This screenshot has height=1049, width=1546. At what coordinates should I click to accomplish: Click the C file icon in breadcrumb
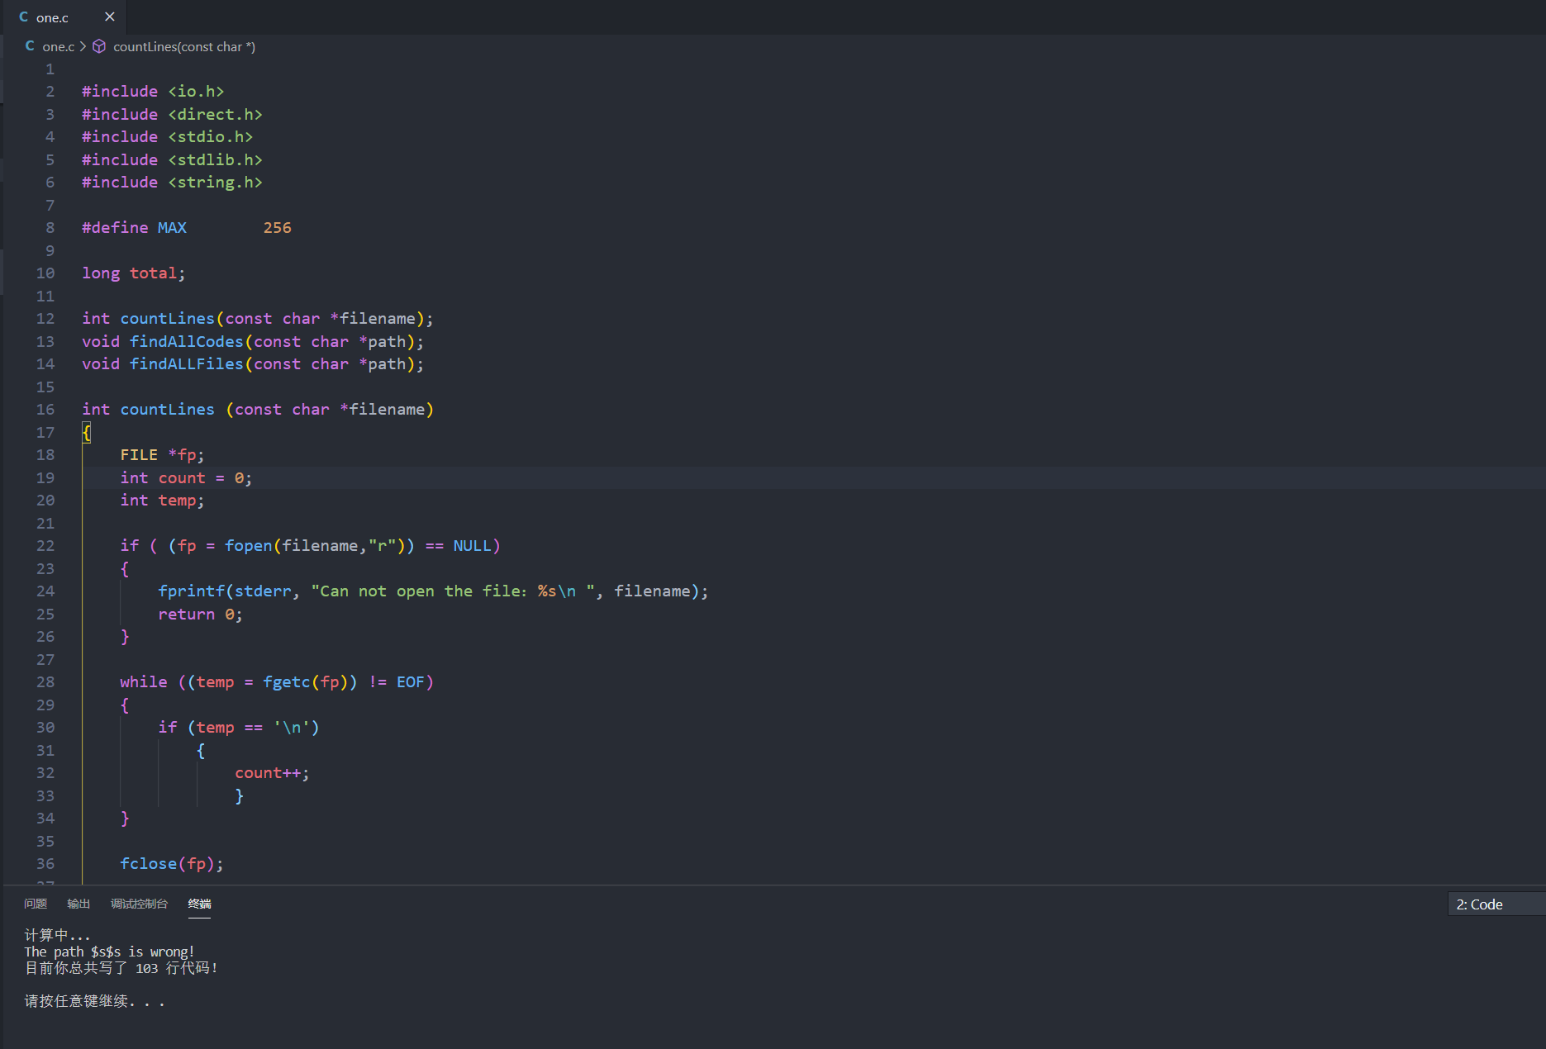tap(30, 46)
